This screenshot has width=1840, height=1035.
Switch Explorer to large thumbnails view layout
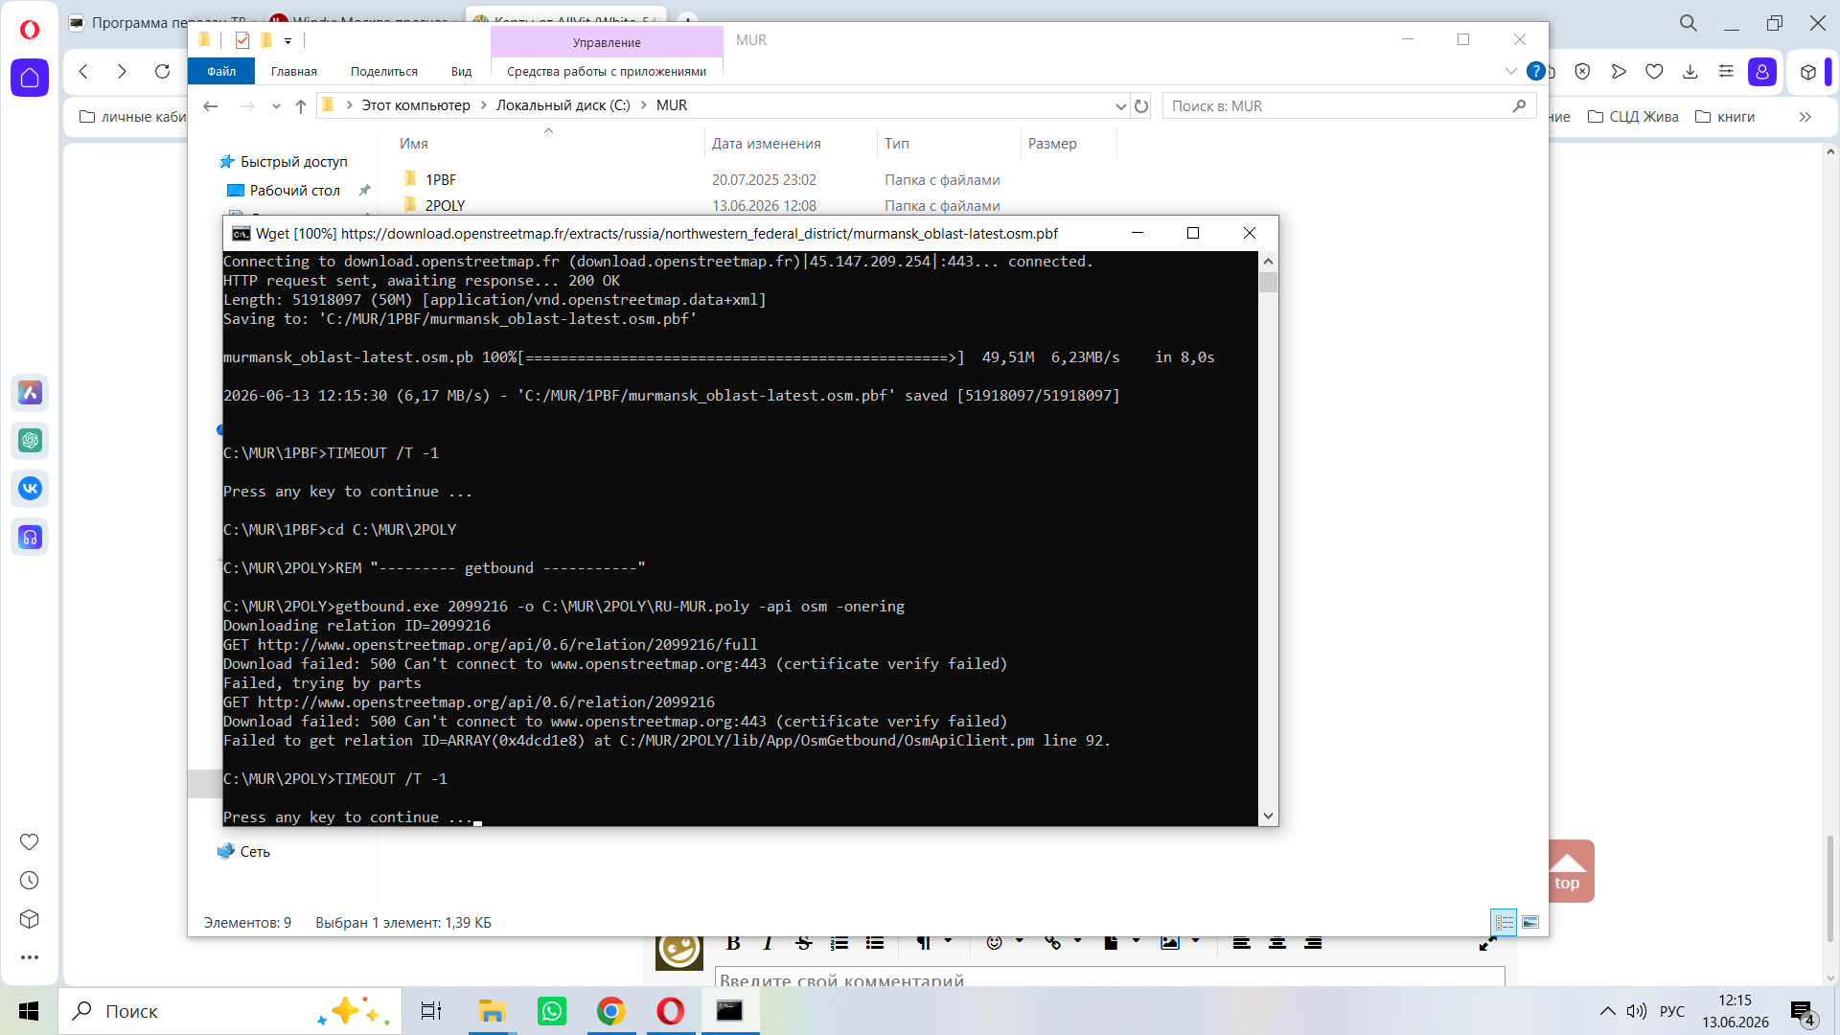point(1530,922)
